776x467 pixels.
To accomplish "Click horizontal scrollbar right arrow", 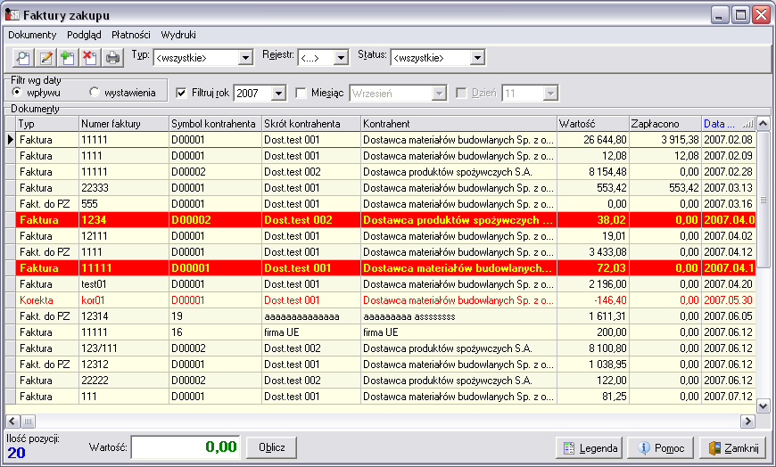I will coord(747,422).
